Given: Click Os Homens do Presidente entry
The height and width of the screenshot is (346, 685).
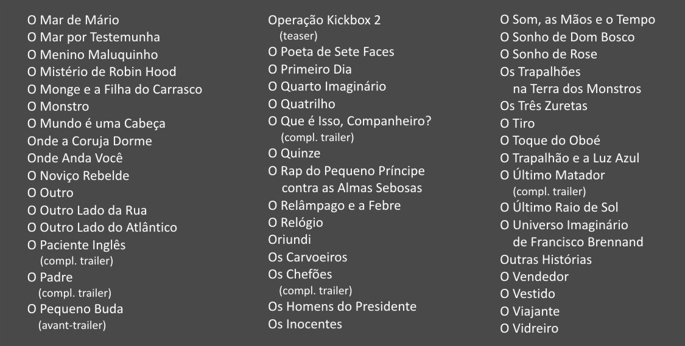Looking at the screenshot, I should pyautogui.click(x=342, y=306).
